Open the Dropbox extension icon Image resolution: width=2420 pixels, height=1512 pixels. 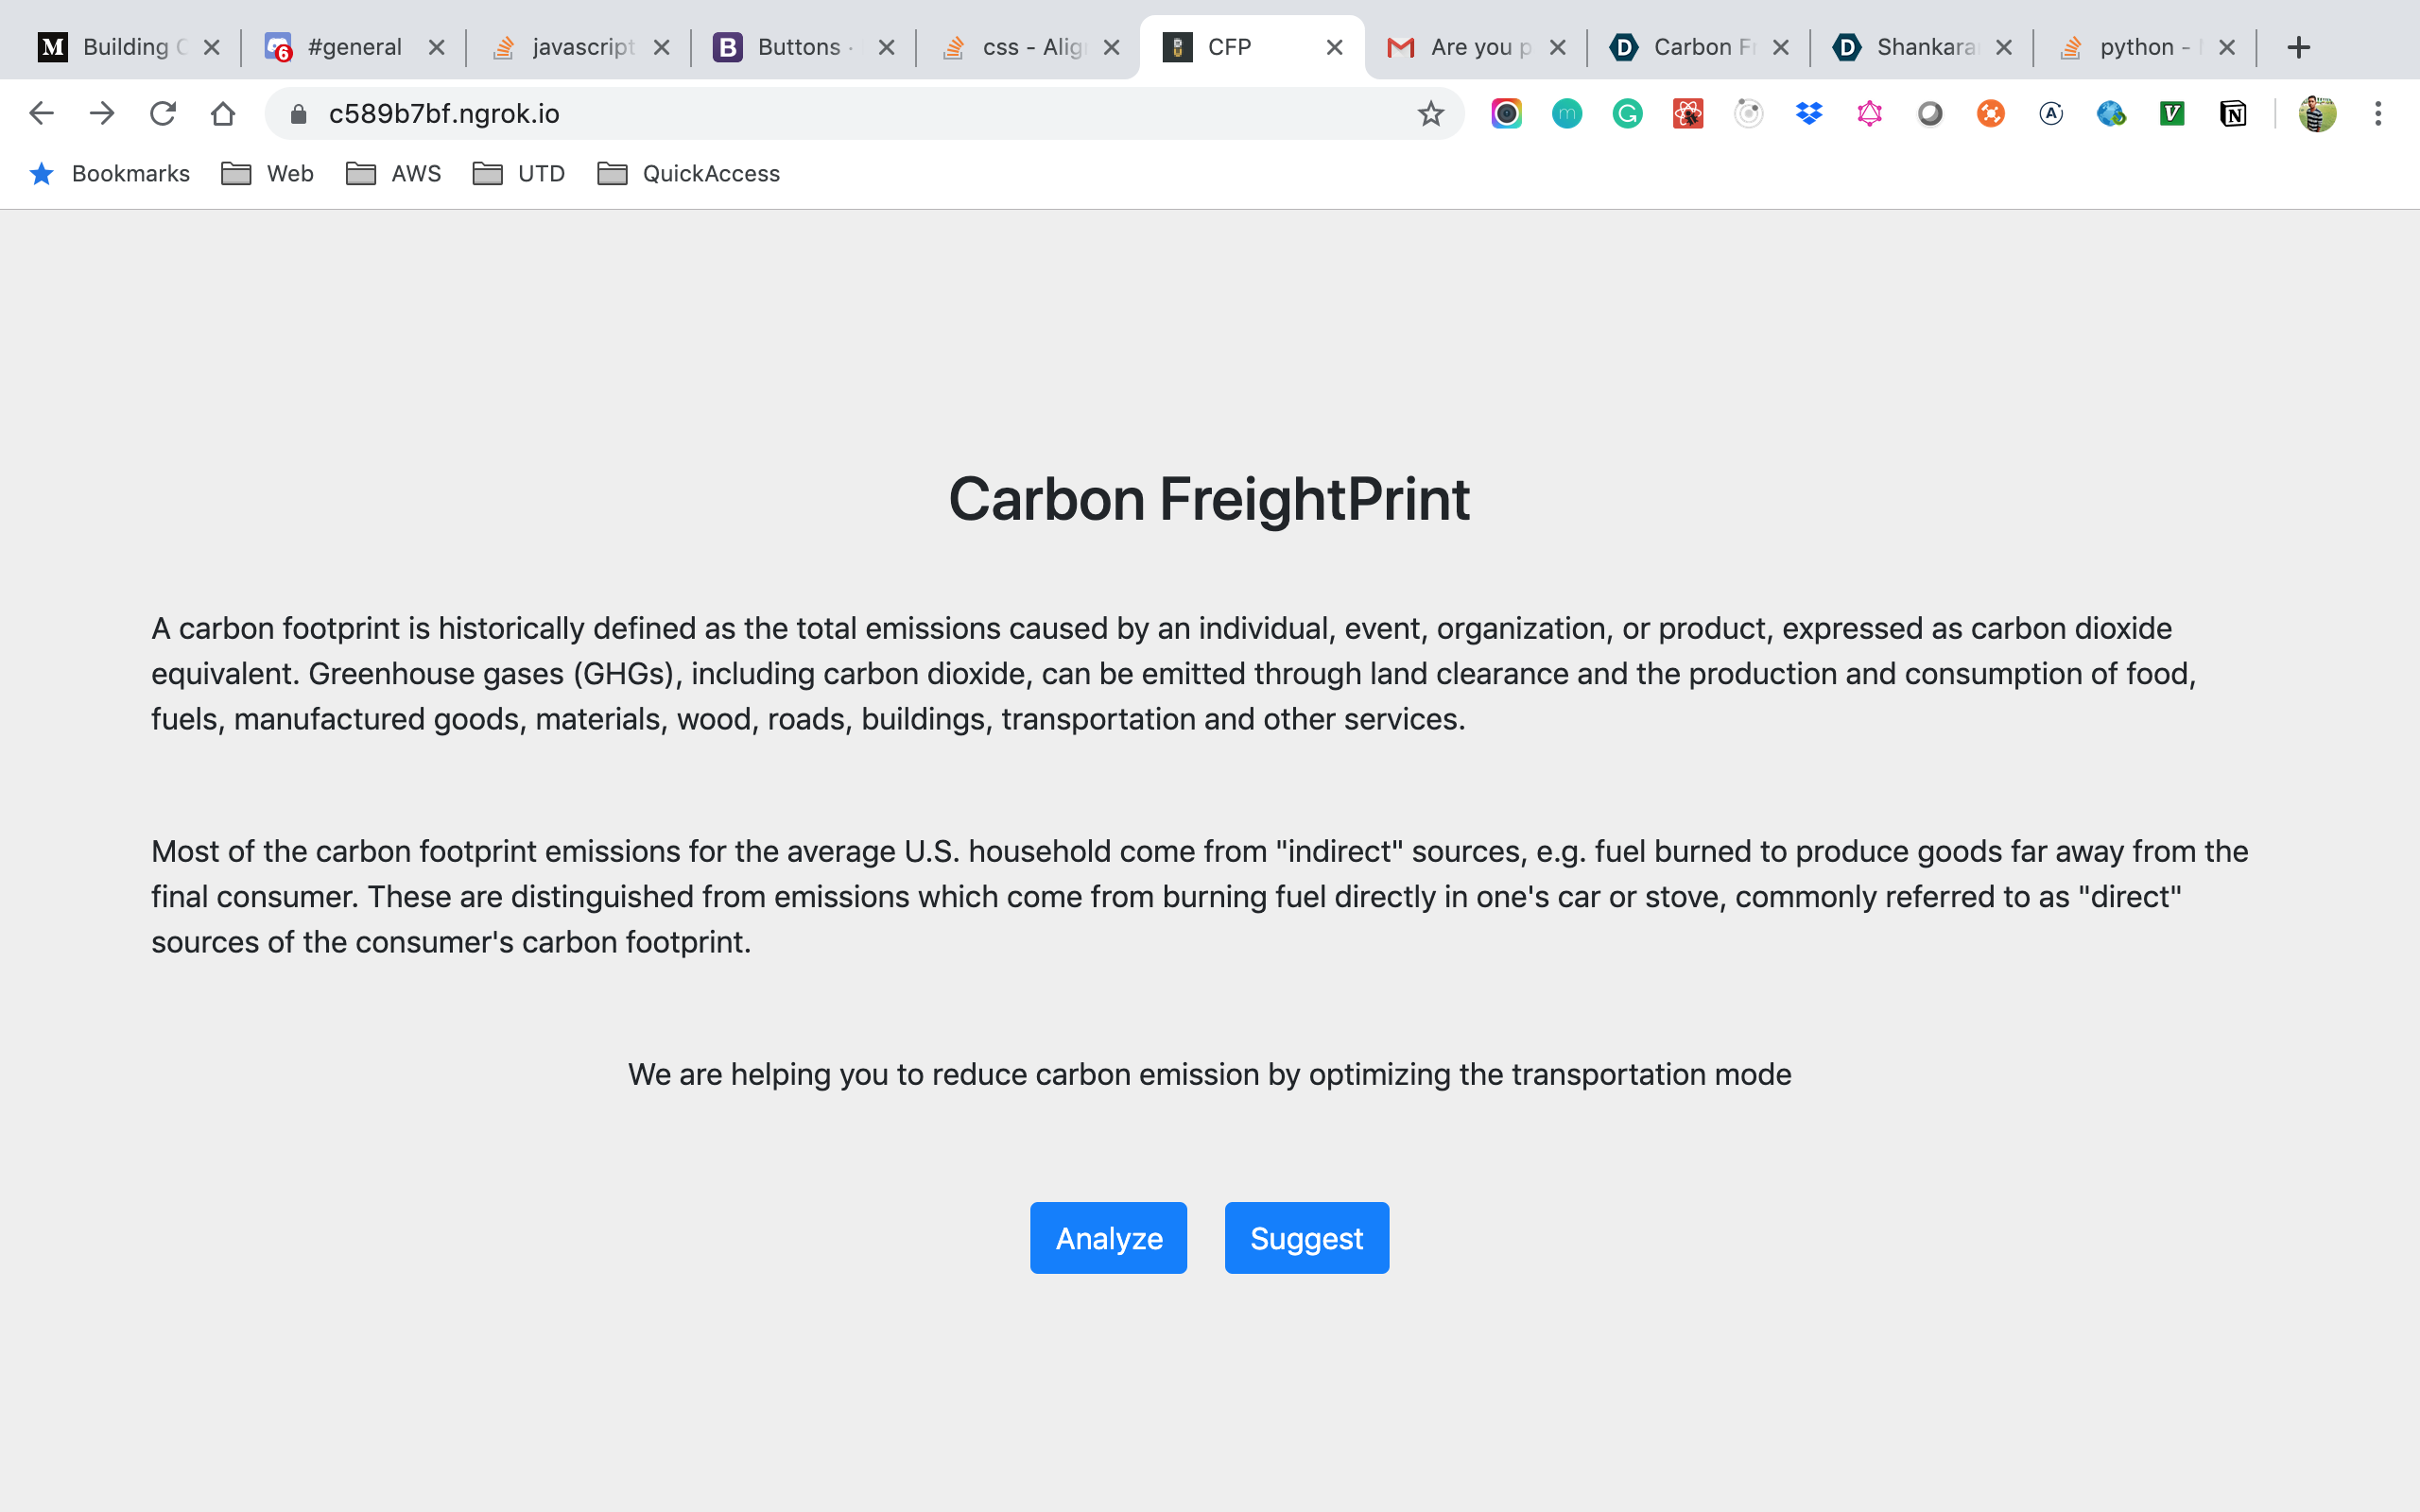[1808, 114]
